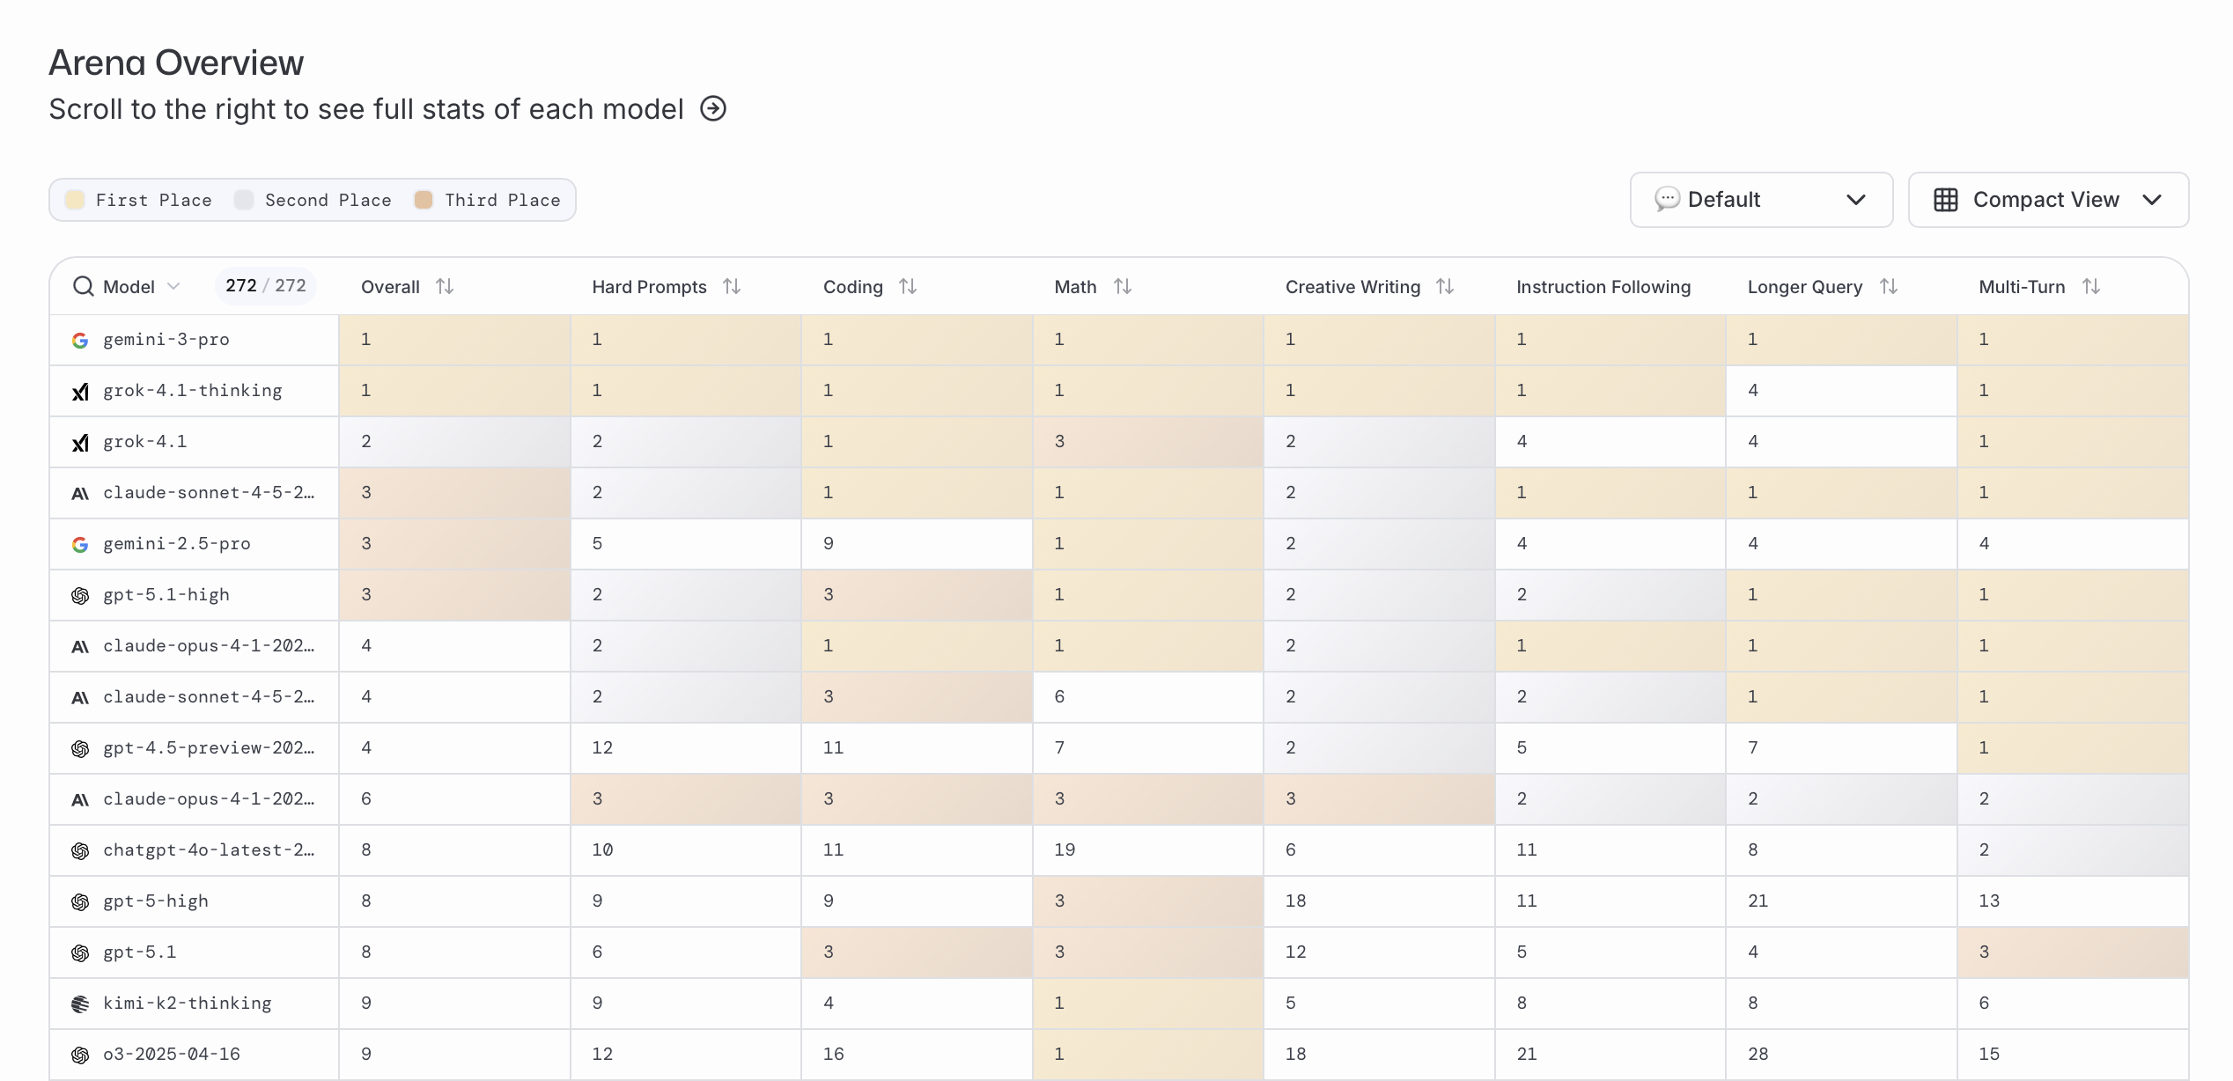Sort by Overall using its sort arrows
The height and width of the screenshot is (1081, 2233).
pos(445,286)
